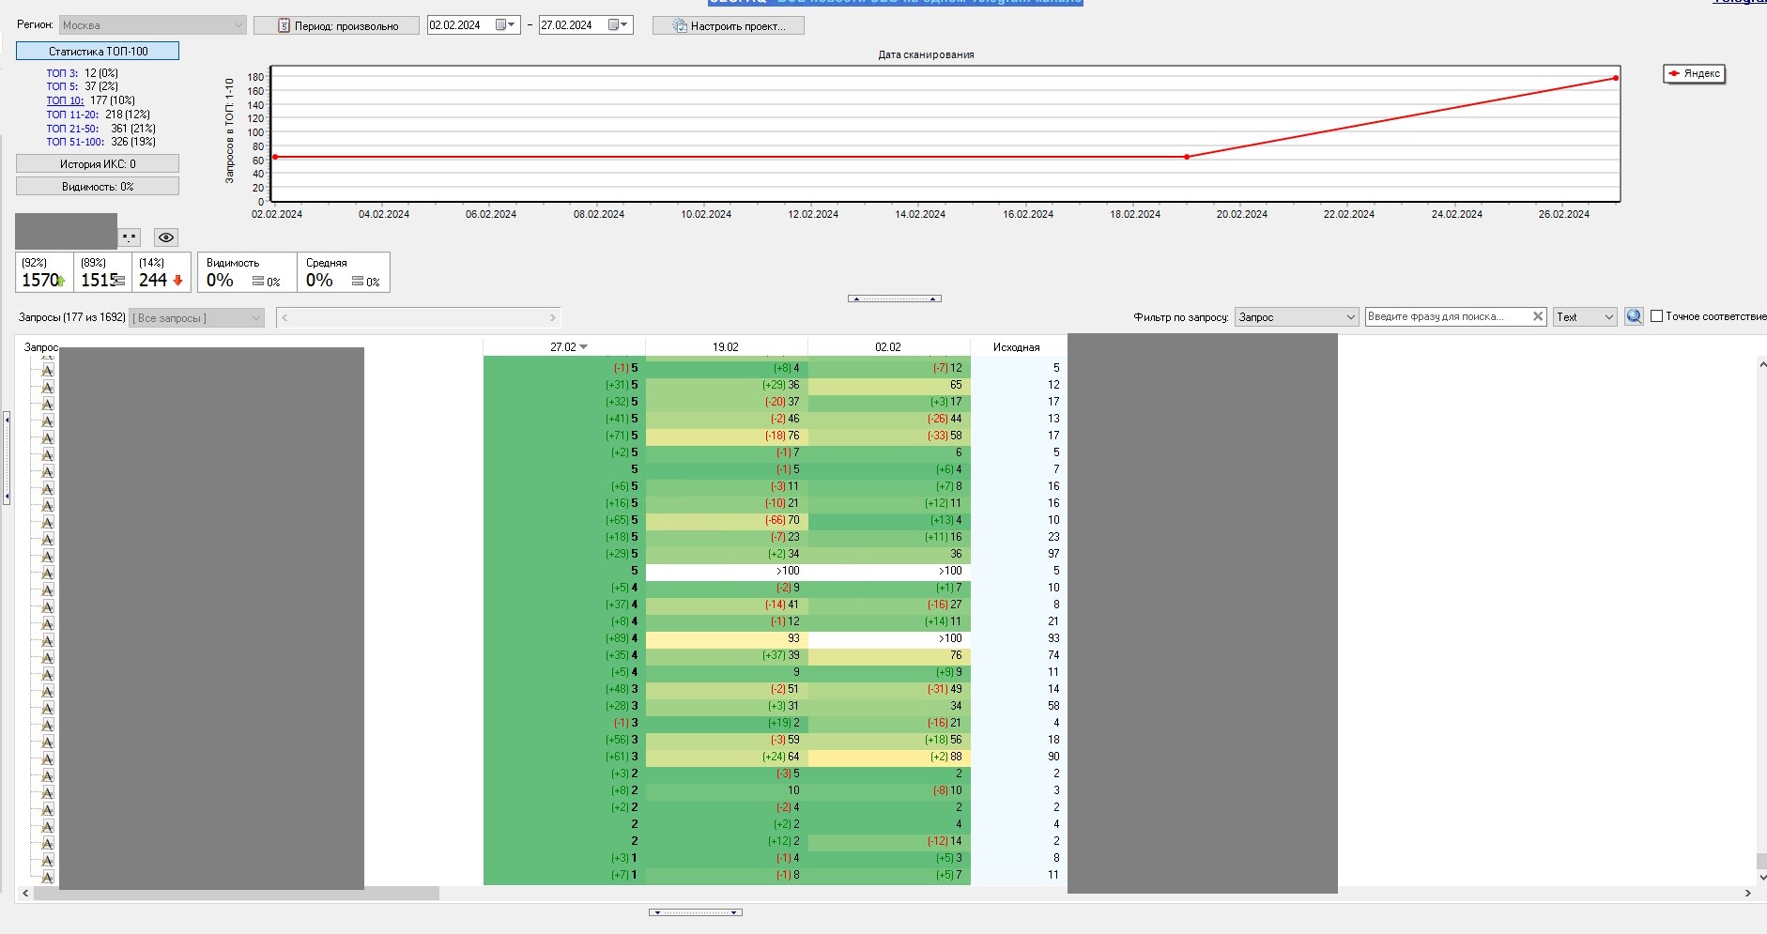Click the magnifier search icon in the filter bar

pyautogui.click(x=1634, y=317)
